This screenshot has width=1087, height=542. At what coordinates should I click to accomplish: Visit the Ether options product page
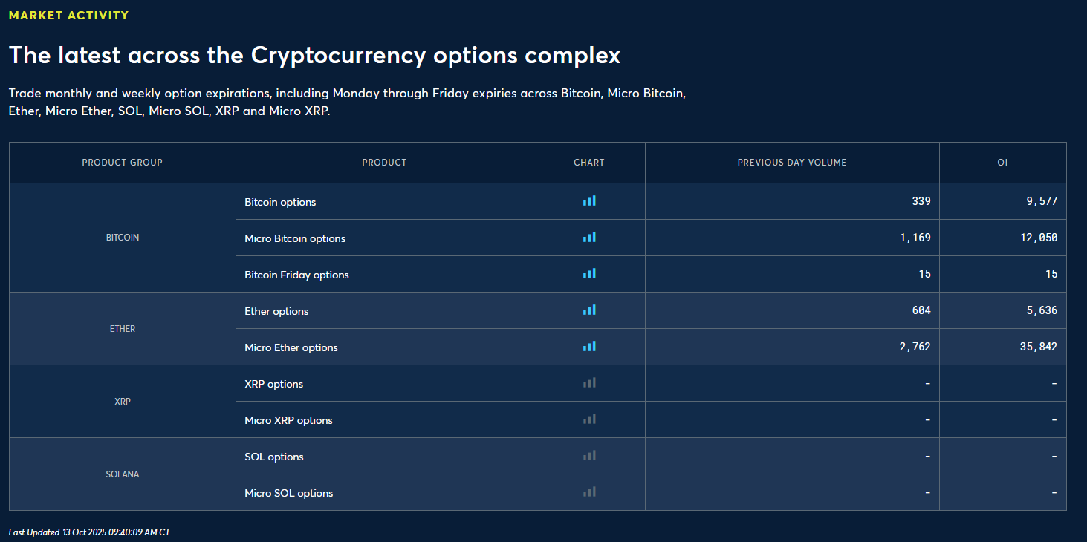click(276, 311)
